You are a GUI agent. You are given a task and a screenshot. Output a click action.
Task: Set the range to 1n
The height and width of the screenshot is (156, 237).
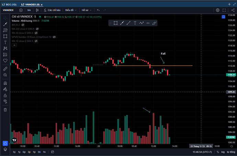pos(44,152)
